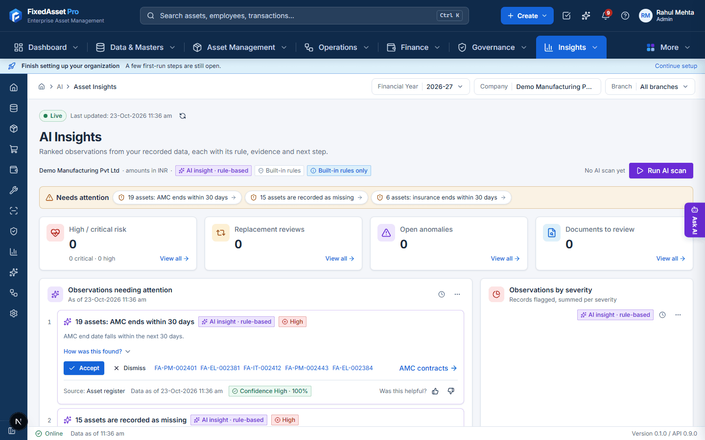Open the Branch All branches dropdown
This screenshot has height=440, width=705.
pos(650,87)
